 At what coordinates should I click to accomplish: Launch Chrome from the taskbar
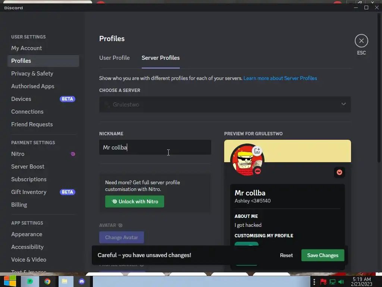(47, 281)
